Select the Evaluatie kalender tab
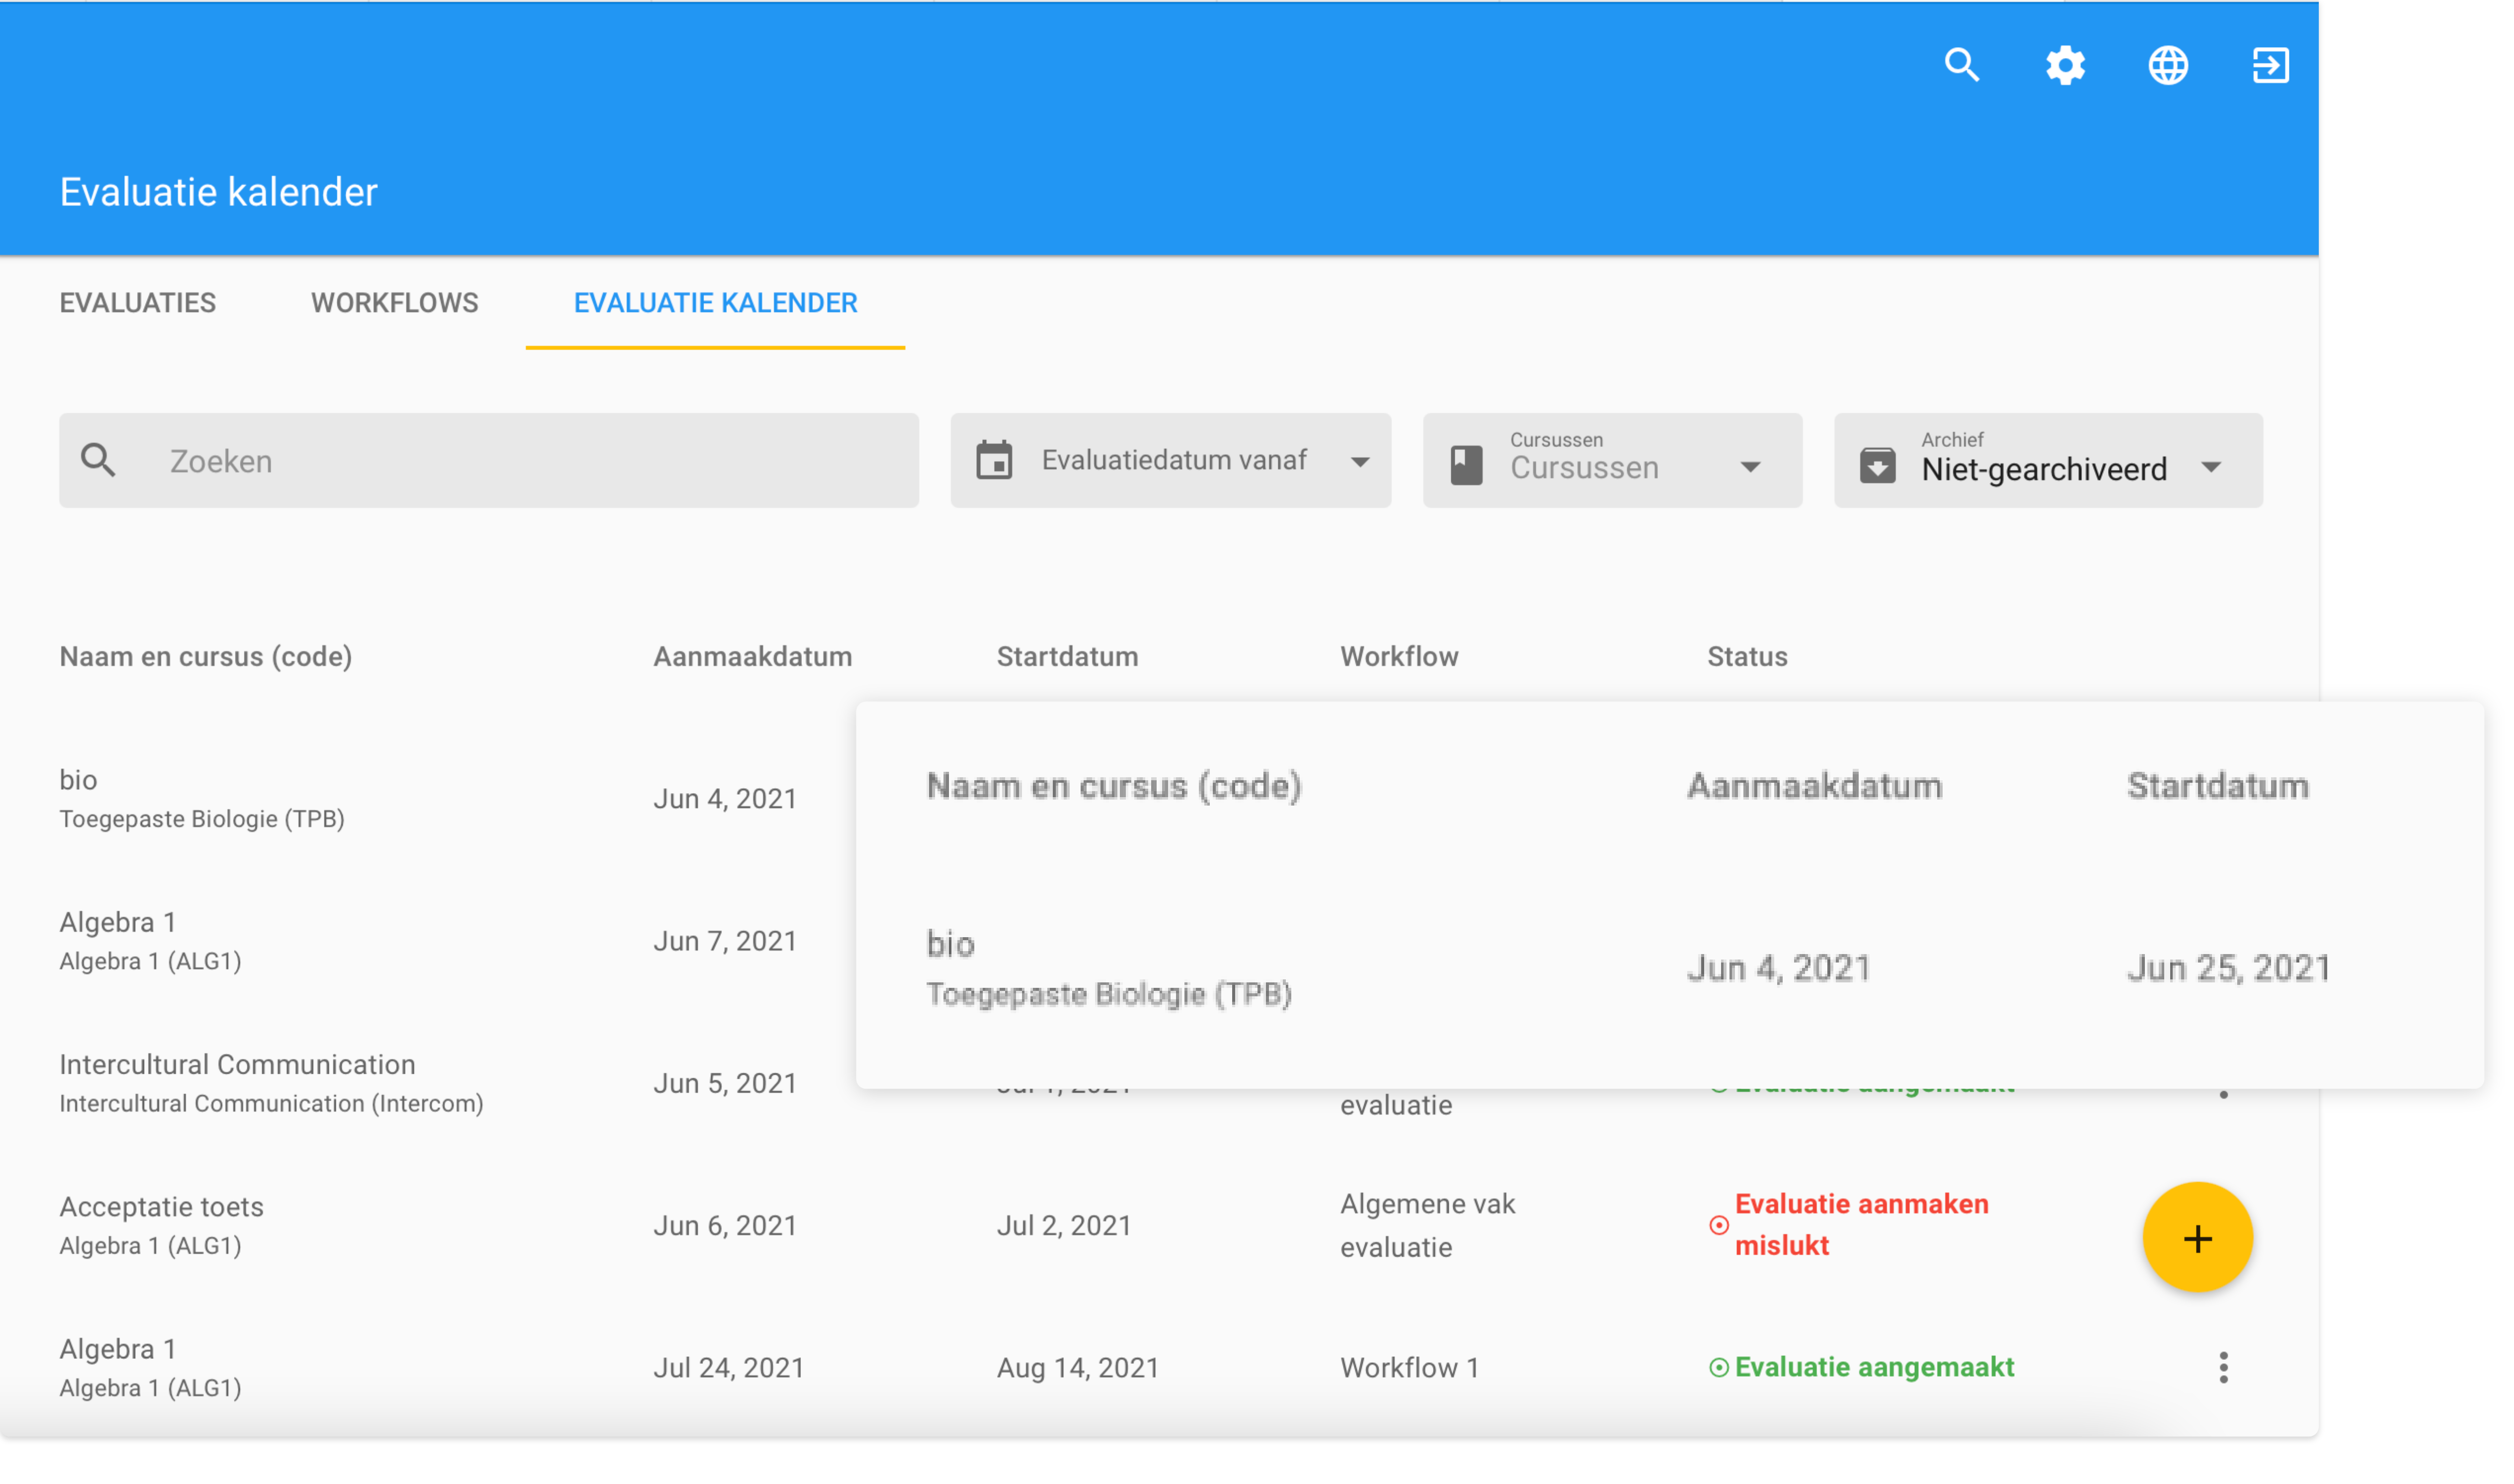This screenshot has width=2514, height=1484. tap(715, 303)
